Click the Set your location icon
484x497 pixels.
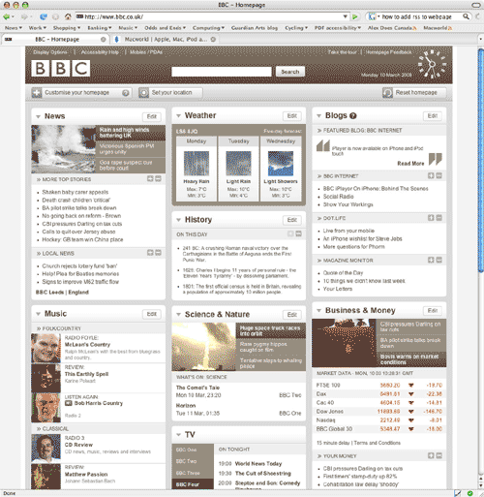(143, 93)
